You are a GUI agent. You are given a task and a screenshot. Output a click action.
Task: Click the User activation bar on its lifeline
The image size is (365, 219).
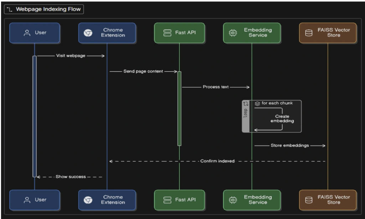[x=35, y=116]
